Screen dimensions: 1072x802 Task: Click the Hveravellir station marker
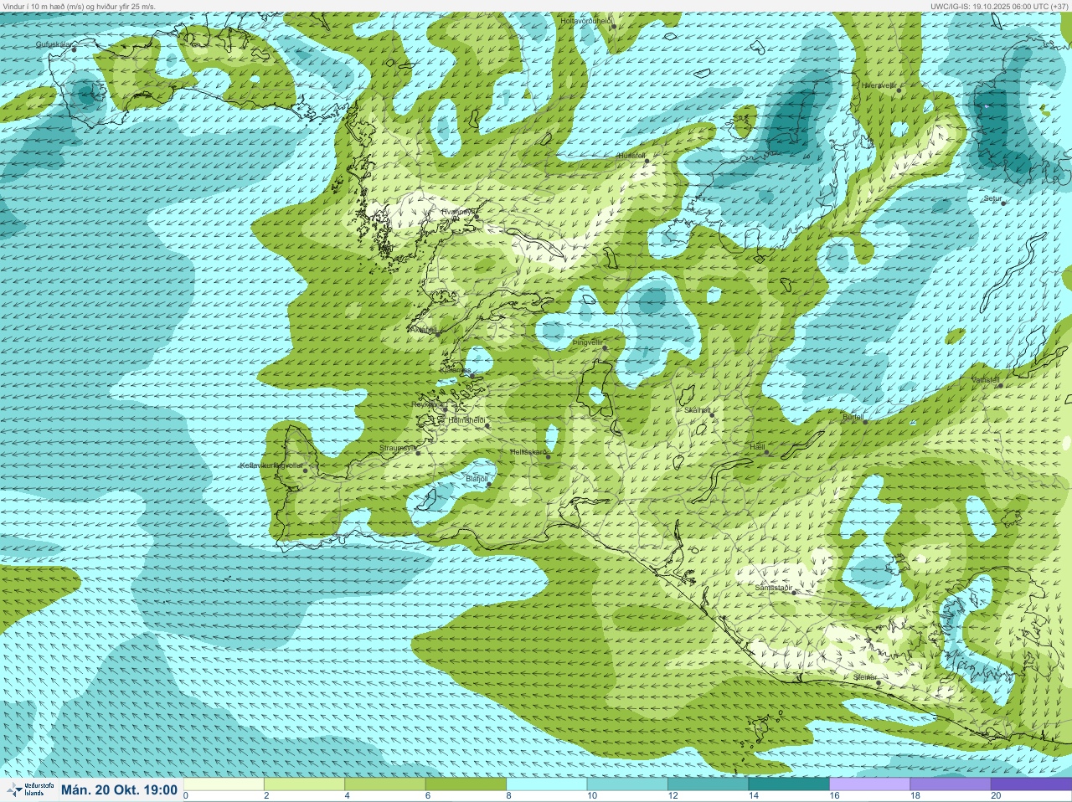899,90
